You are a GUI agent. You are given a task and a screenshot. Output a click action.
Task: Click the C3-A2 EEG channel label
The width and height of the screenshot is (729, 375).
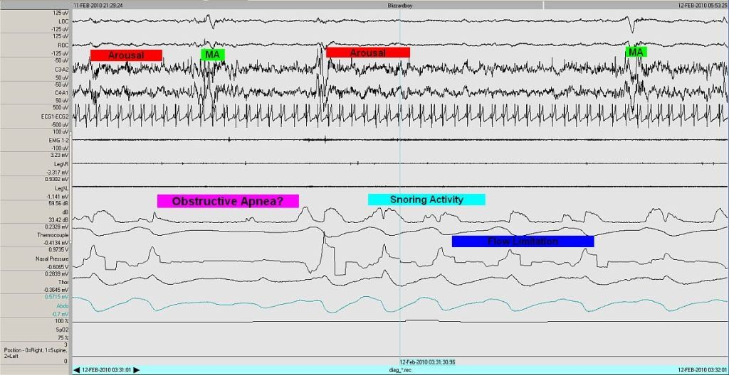point(61,70)
